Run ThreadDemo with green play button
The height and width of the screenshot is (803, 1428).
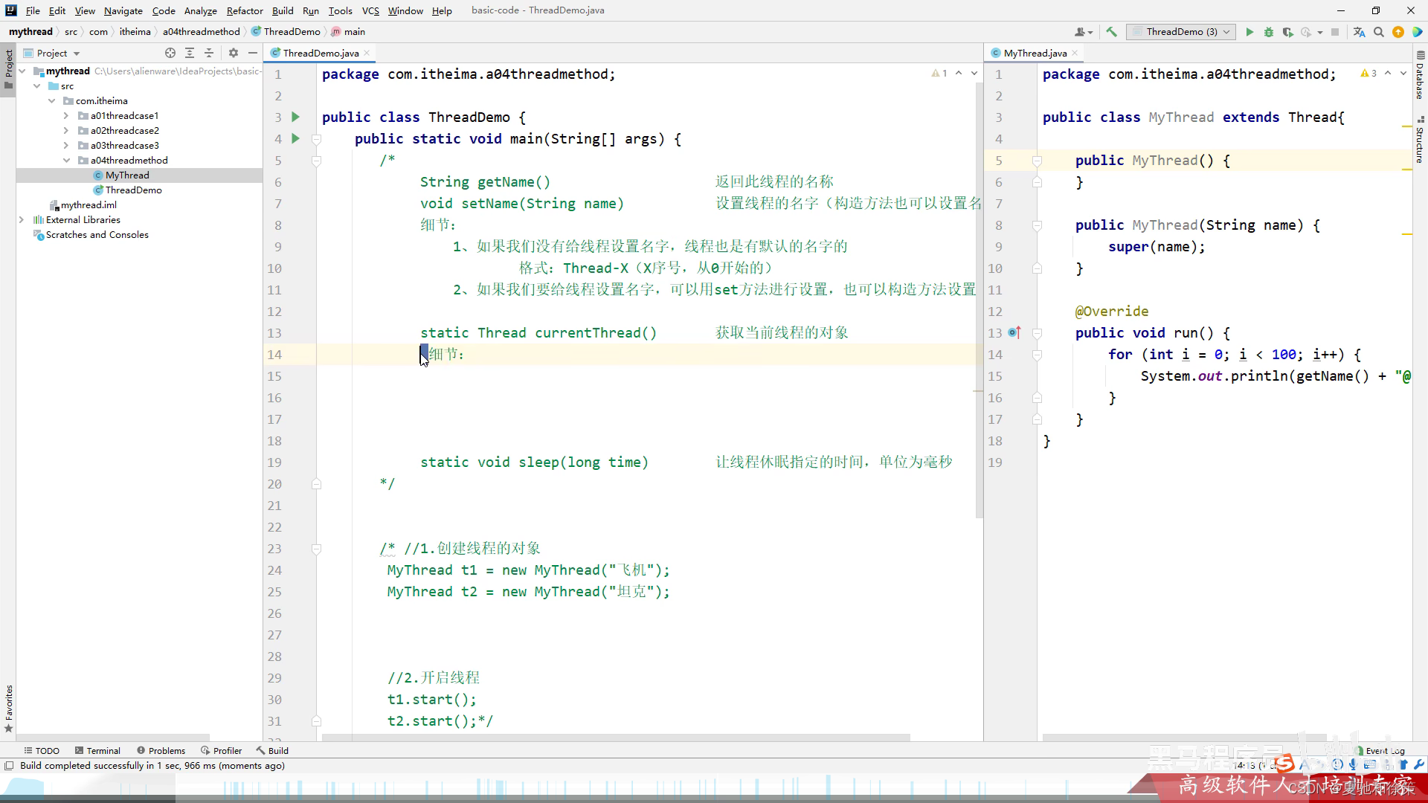click(1249, 32)
